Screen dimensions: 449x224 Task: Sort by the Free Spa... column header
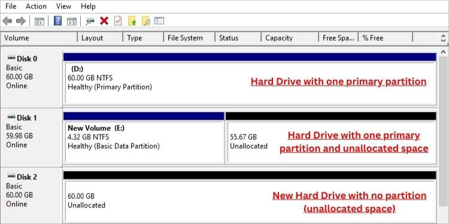pos(338,38)
